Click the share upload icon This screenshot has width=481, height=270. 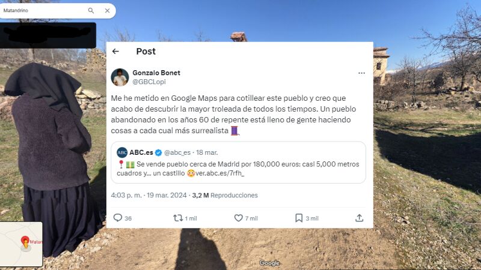(359, 218)
